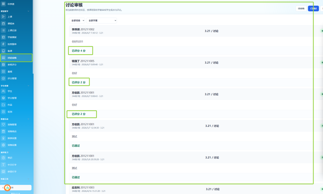Click 3.21 / 讨论 in 应吉利's row
The height and width of the screenshot is (194, 323).
click(213, 189)
